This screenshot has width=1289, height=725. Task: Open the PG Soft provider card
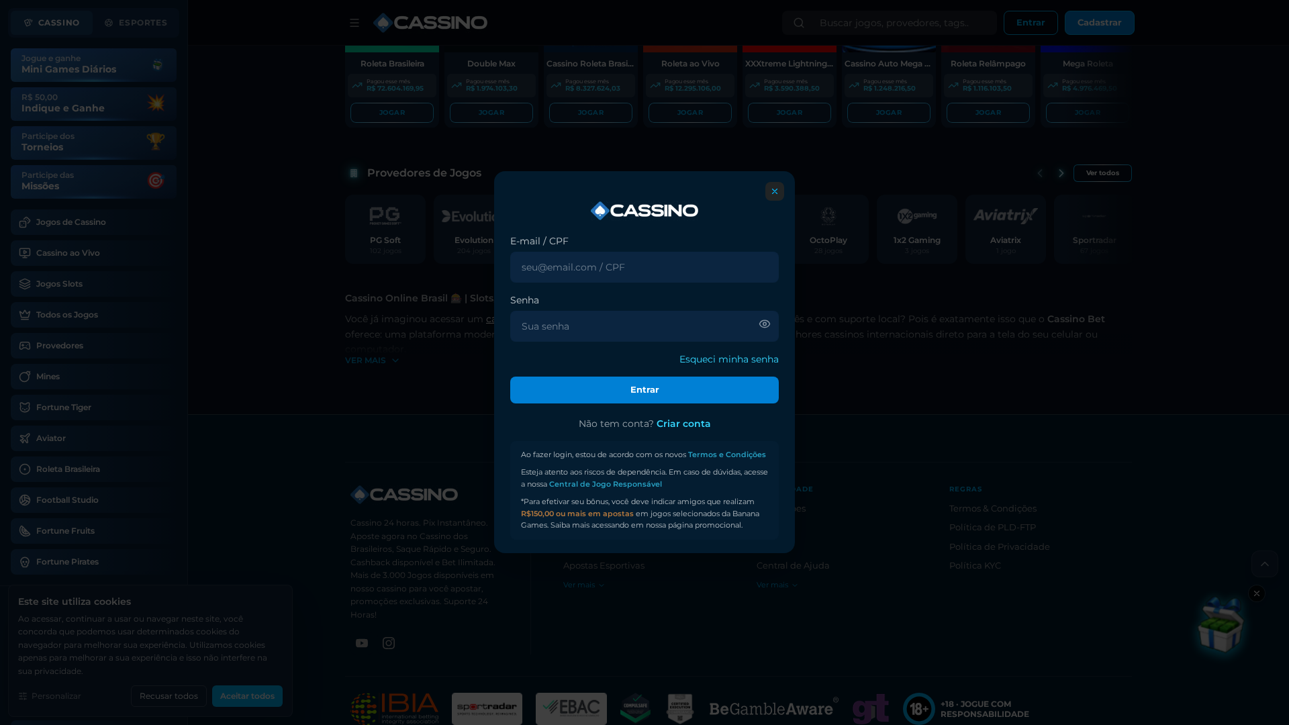click(x=385, y=229)
